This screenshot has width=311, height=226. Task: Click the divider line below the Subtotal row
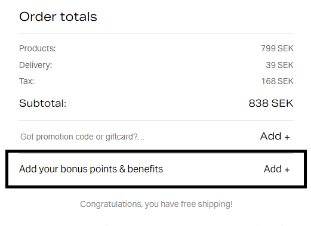(156, 120)
